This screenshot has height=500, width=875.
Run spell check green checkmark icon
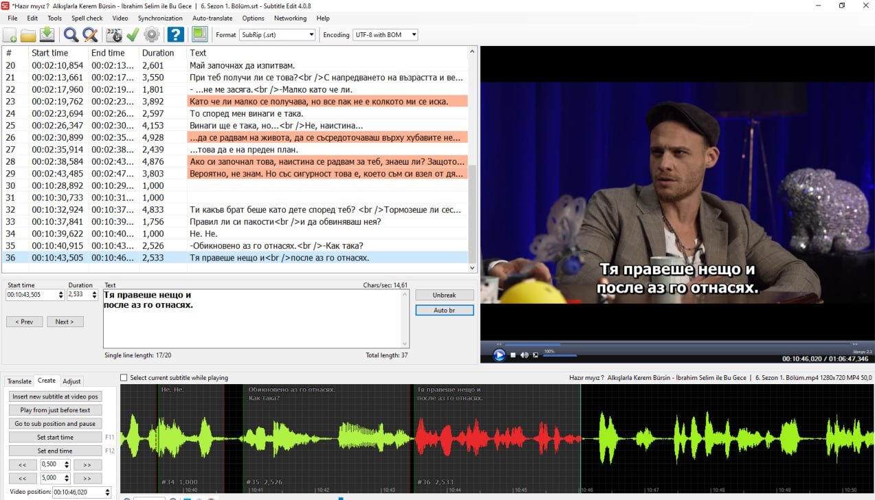pyautogui.click(x=133, y=35)
